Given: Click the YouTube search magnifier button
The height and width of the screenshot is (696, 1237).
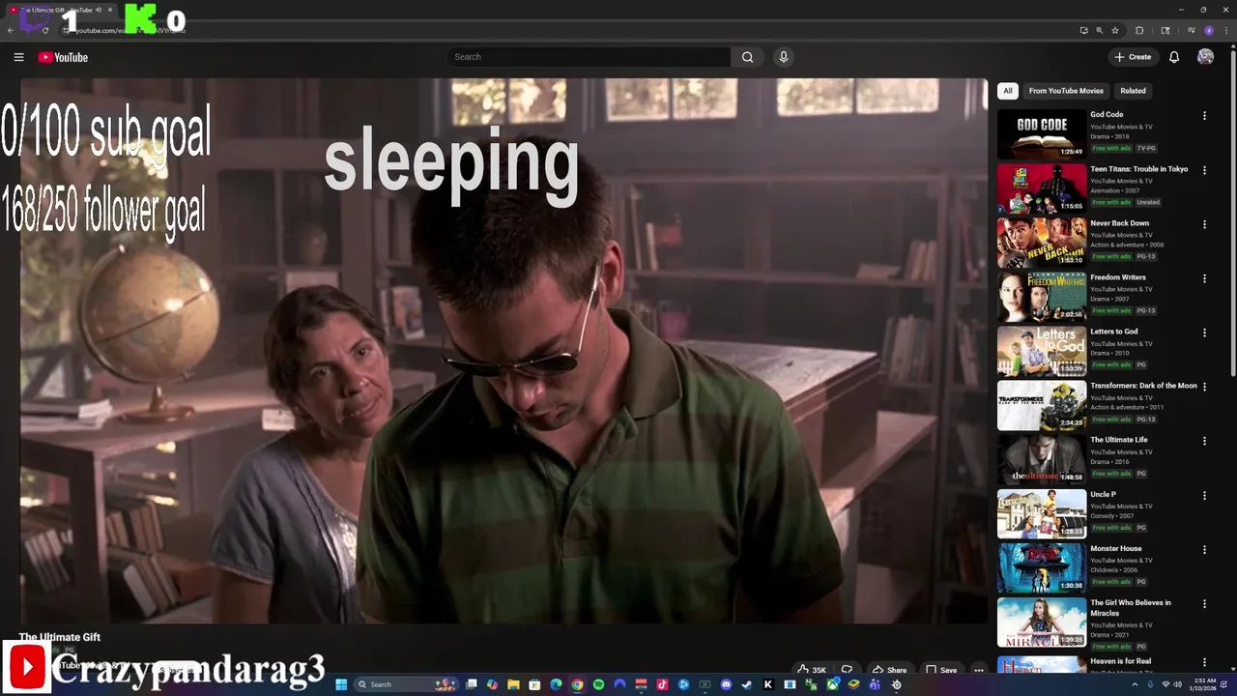Looking at the screenshot, I should point(747,57).
